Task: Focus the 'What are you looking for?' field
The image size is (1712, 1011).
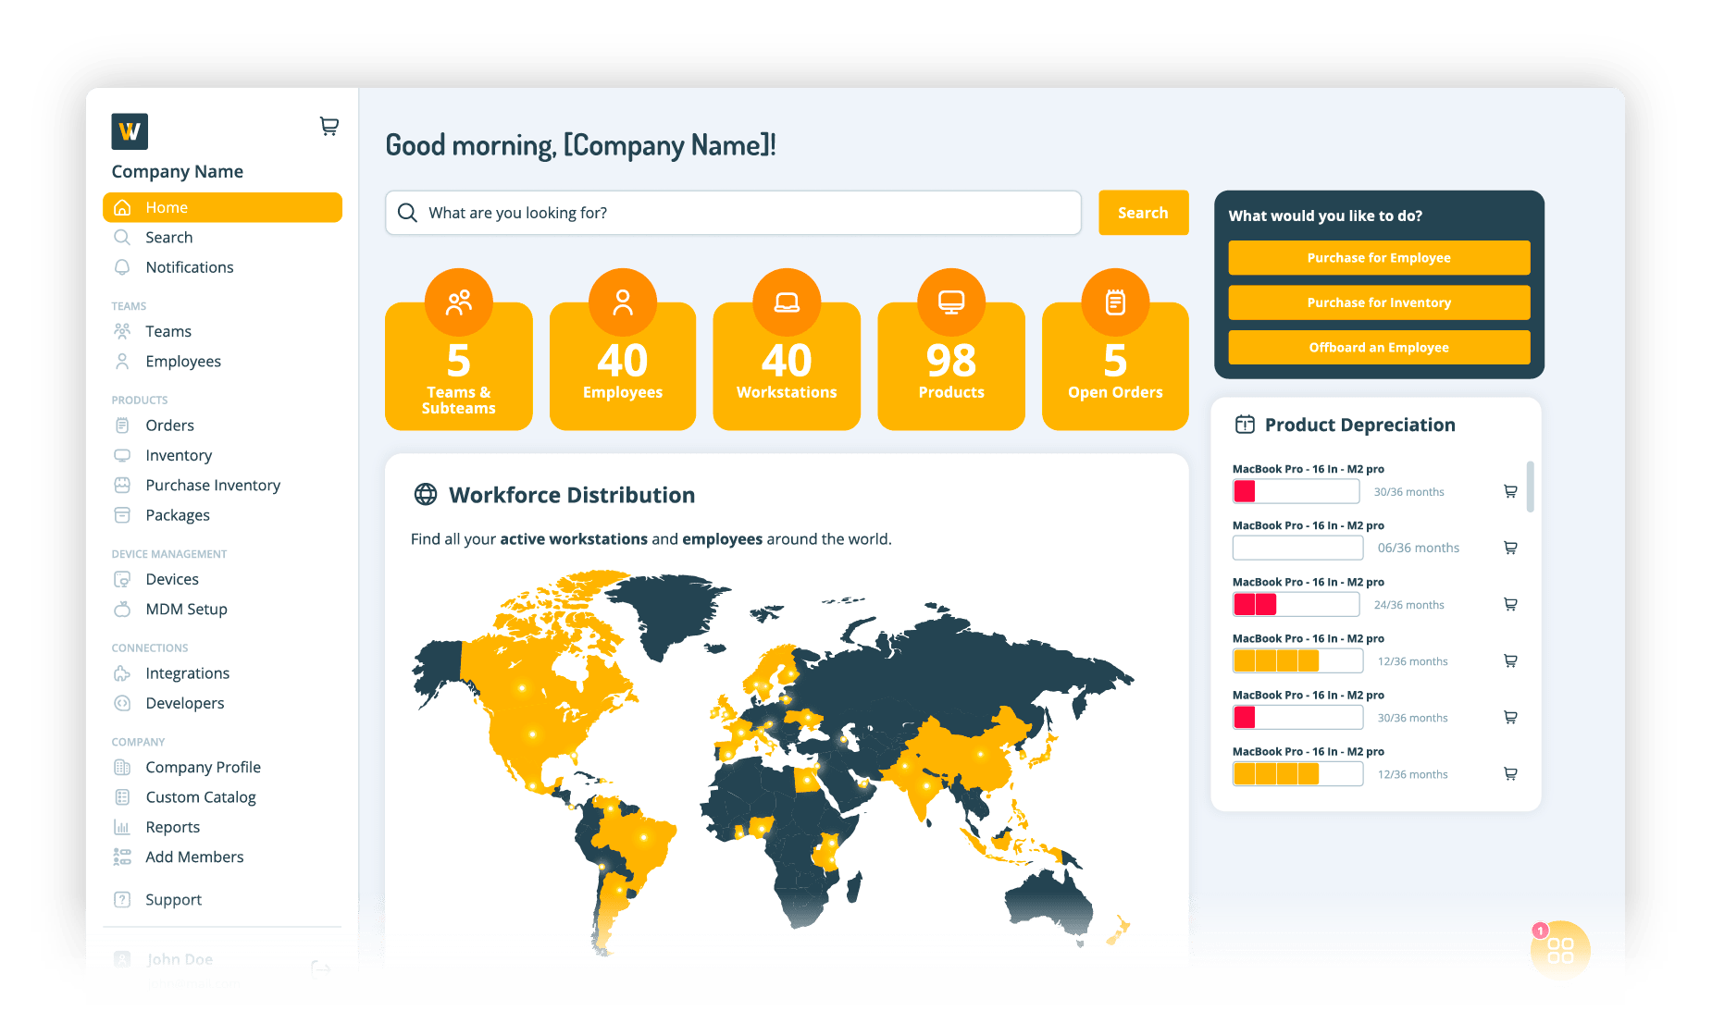Action: 740,213
